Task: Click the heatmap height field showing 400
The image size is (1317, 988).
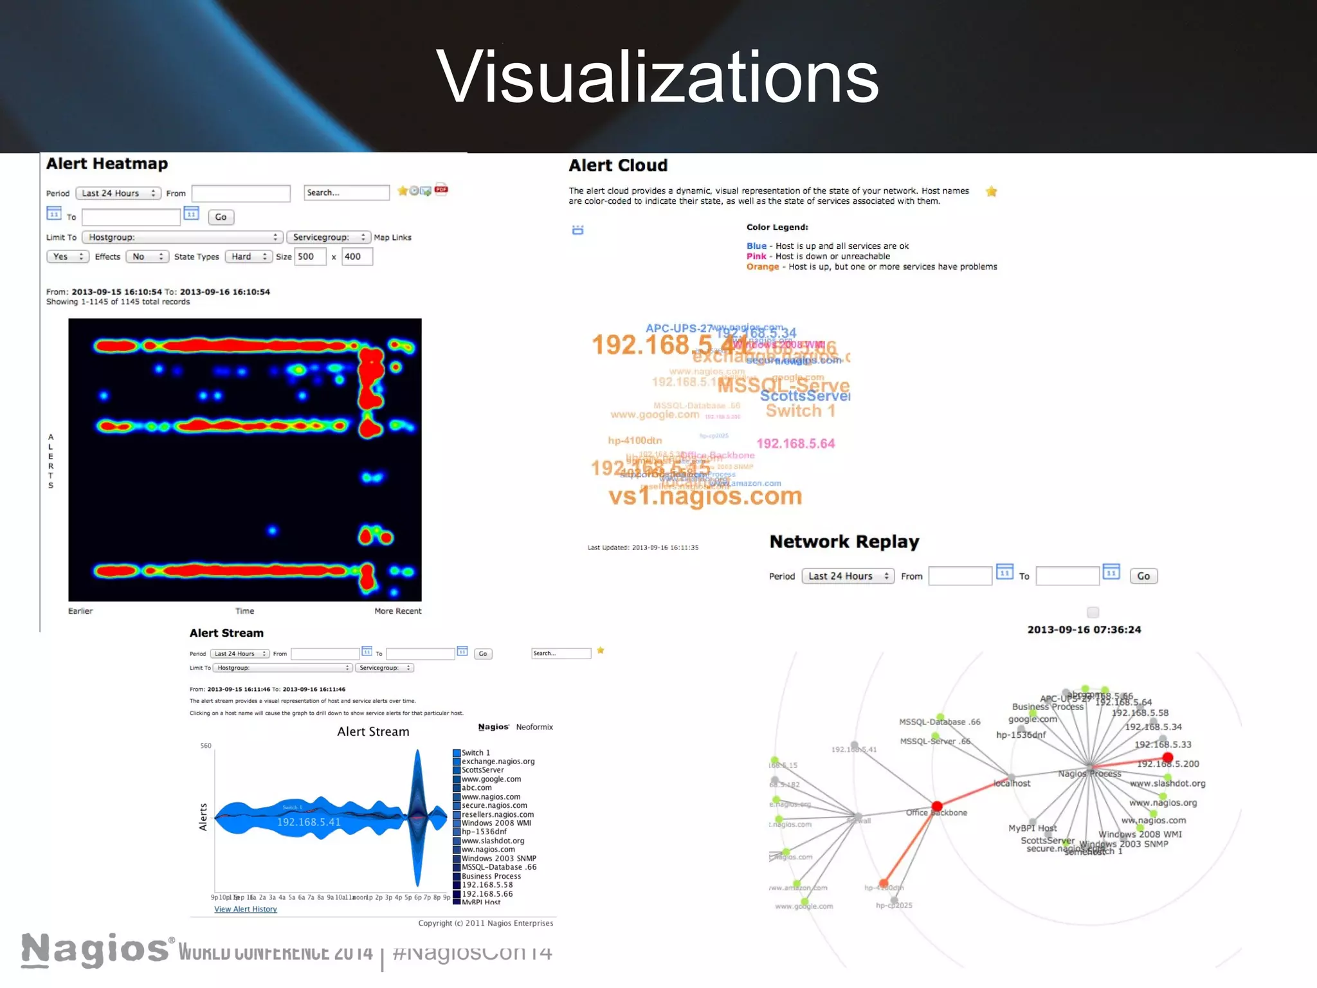Action: click(357, 257)
